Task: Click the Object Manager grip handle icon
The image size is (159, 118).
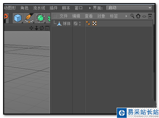Action: [x=55, y=16]
